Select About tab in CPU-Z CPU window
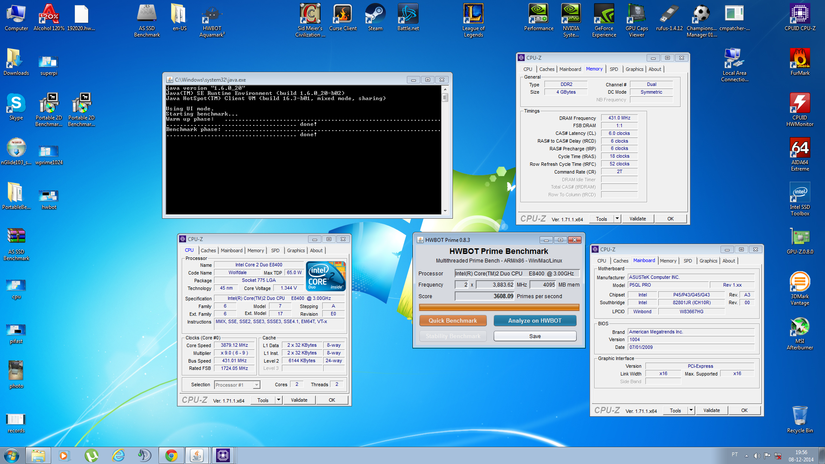825x464 pixels. (x=316, y=250)
